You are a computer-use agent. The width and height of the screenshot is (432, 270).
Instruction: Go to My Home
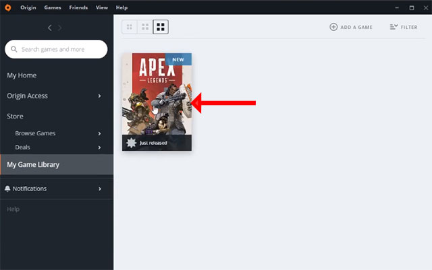(x=22, y=75)
